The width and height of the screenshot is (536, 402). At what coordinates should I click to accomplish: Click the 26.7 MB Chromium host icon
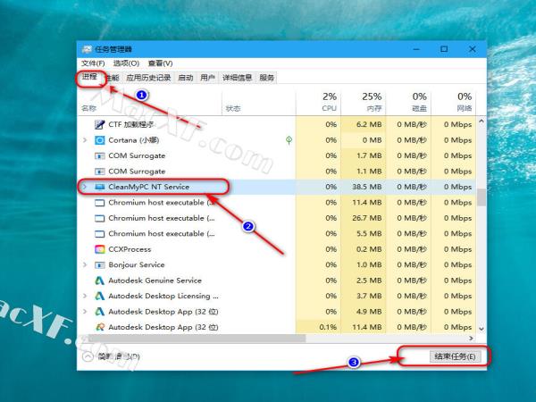pos(99,218)
